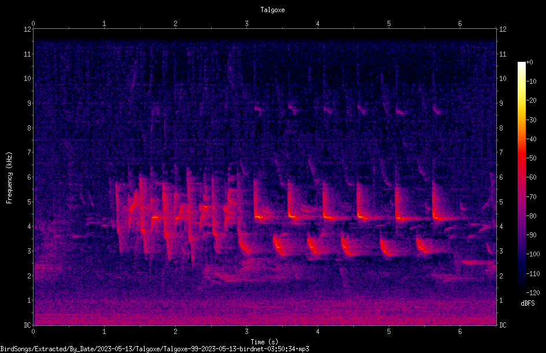Click the 5 second mark on top axis
The height and width of the screenshot is (353, 546).
[389, 24]
